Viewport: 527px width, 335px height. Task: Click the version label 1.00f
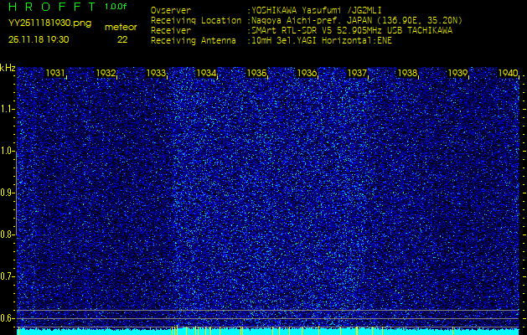(116, 7)
